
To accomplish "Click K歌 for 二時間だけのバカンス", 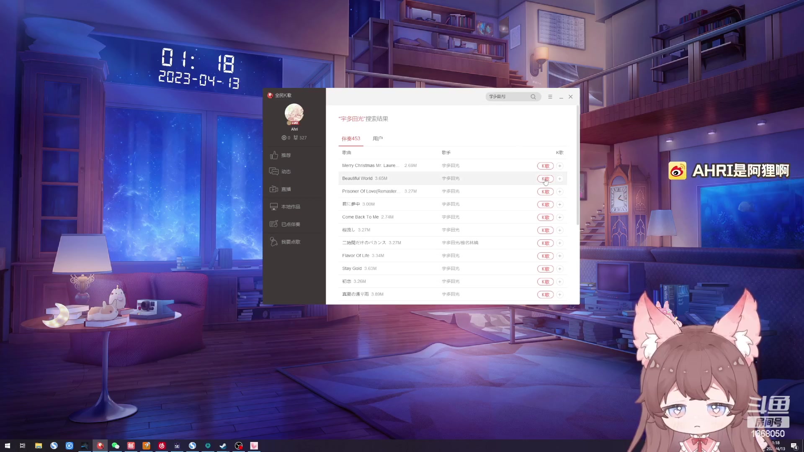I will pos(545,243).
